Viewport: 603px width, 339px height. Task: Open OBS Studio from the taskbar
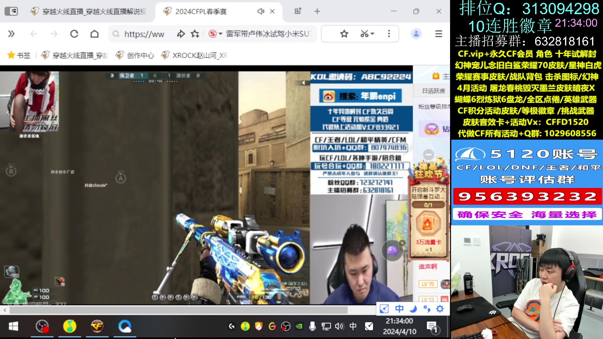42,326
